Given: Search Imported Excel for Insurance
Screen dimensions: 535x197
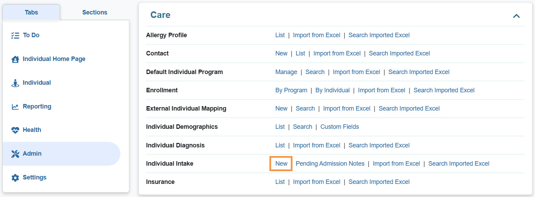Looking at the screenshot, I should (379, 182).
